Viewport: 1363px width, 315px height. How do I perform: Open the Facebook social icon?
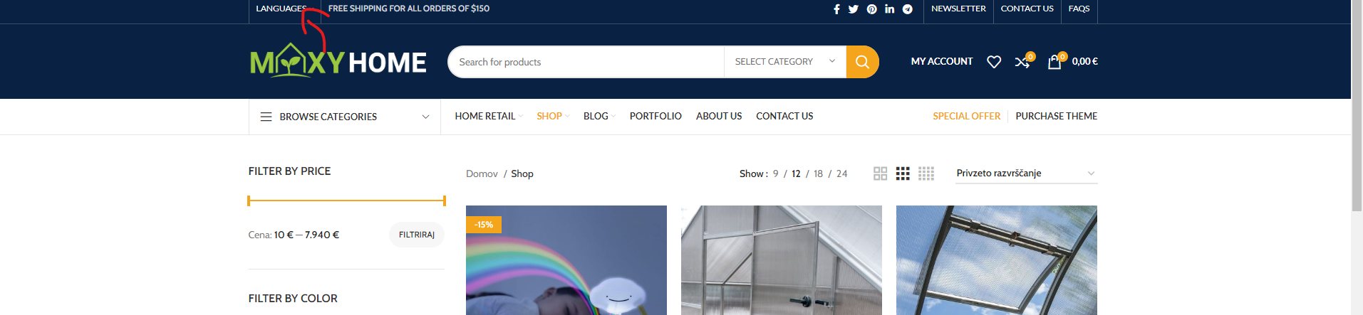pos(836,9)
